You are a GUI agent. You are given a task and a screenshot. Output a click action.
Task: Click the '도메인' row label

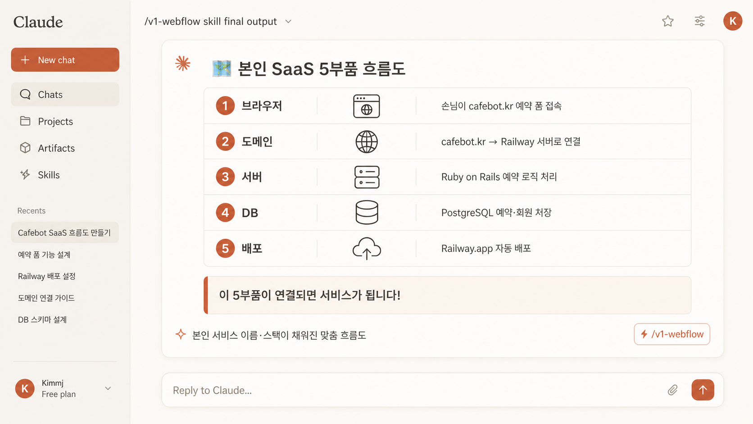(x=257, y=141)
